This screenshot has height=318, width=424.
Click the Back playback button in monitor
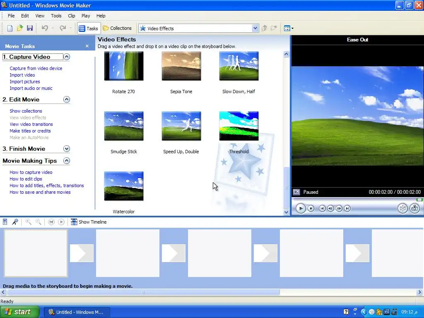[322, 209]
